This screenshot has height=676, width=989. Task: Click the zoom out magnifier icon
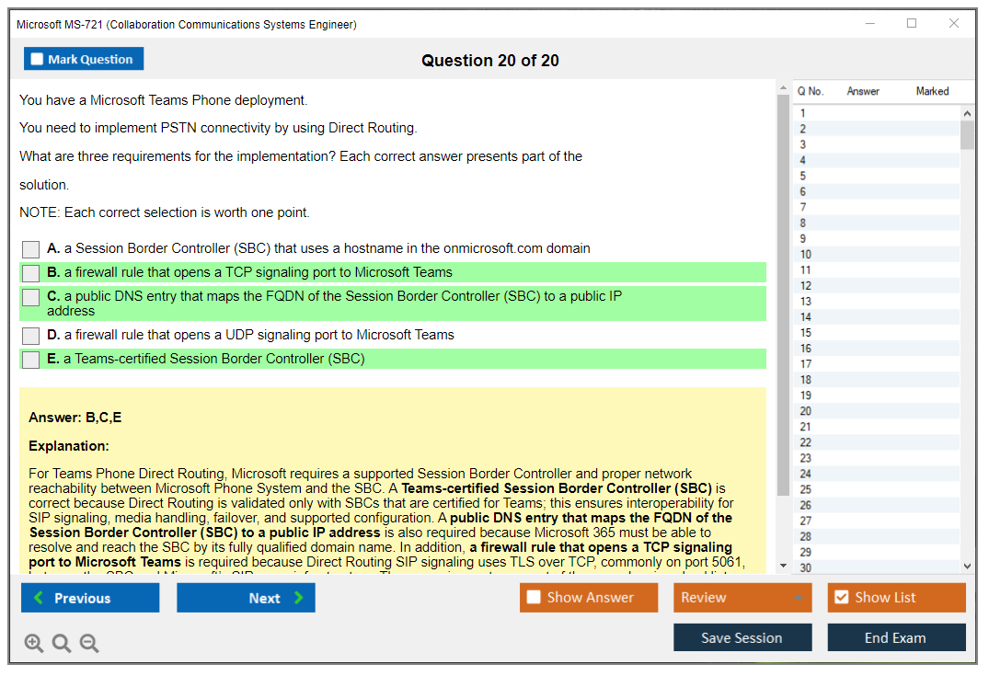click(89, 643)
